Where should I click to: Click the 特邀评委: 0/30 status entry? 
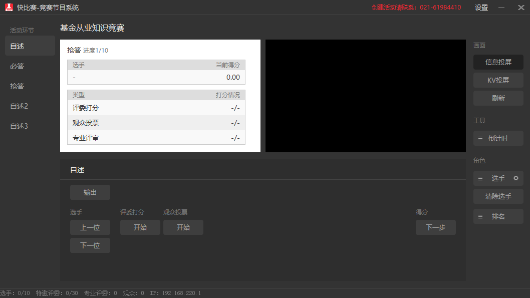click(57, 293)
